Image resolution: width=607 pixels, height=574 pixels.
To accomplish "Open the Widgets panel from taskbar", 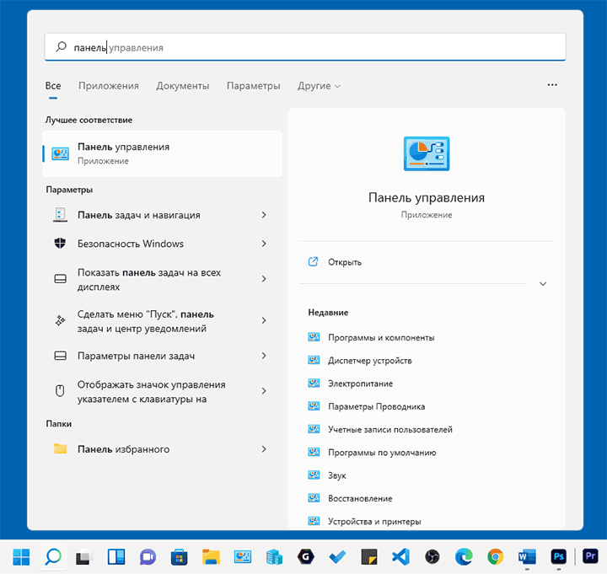I will pyautogui.click(x=116, y=557).
